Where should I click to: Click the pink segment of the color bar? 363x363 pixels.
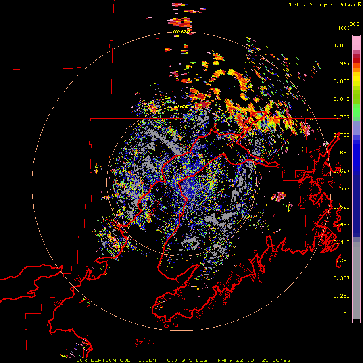click(356, 43)
